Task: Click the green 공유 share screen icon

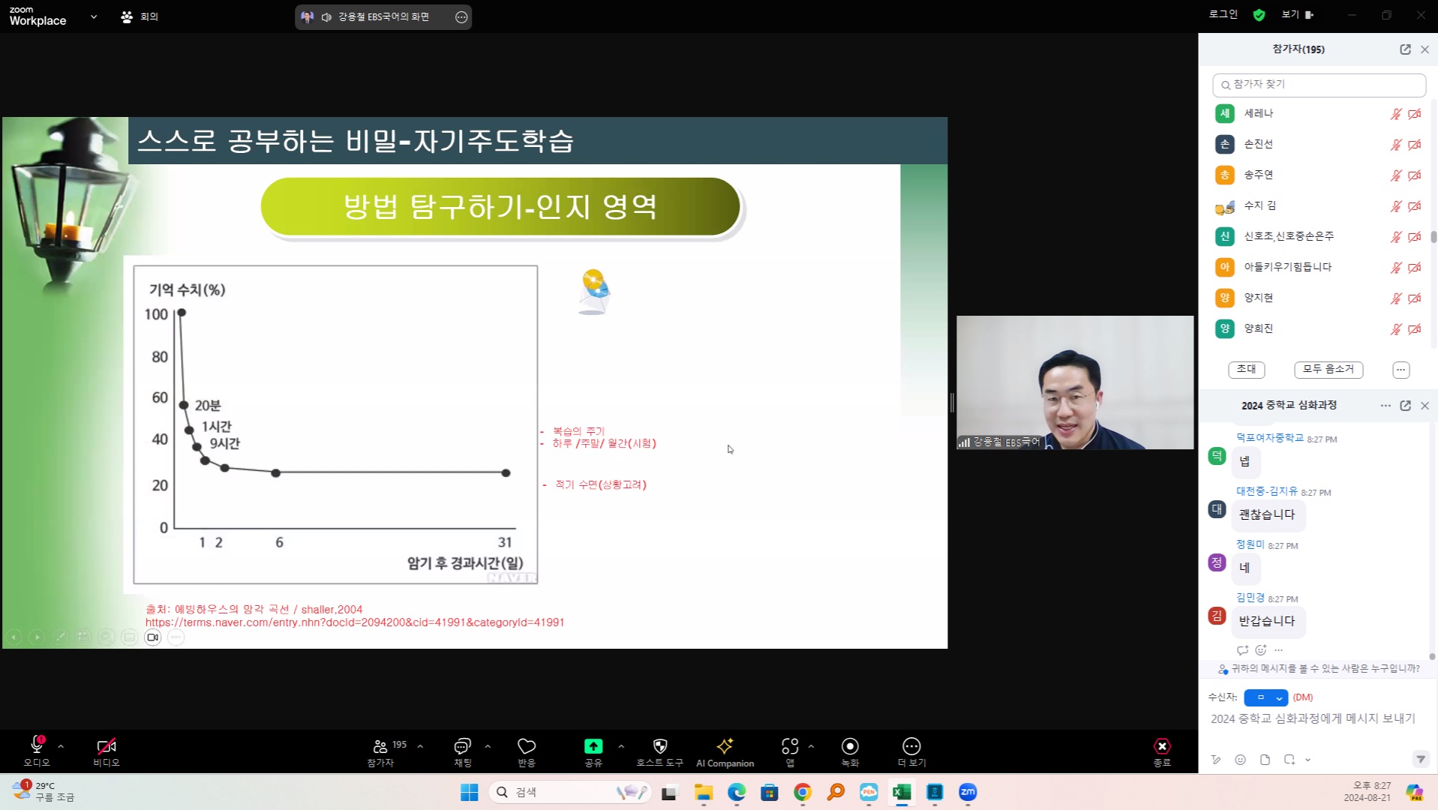Action: point(593,746)
